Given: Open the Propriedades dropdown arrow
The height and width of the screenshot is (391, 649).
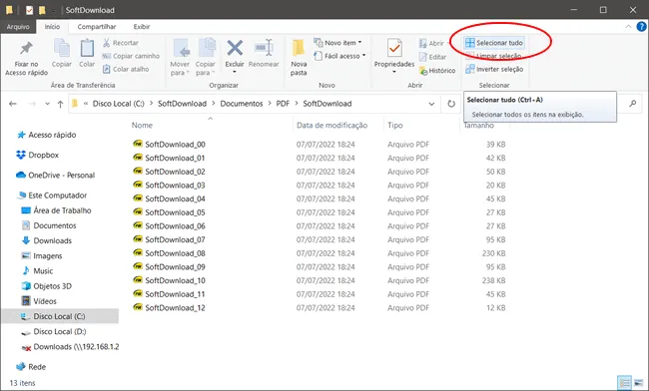Looking at the screenshot, I should click(x=394, y=72).
